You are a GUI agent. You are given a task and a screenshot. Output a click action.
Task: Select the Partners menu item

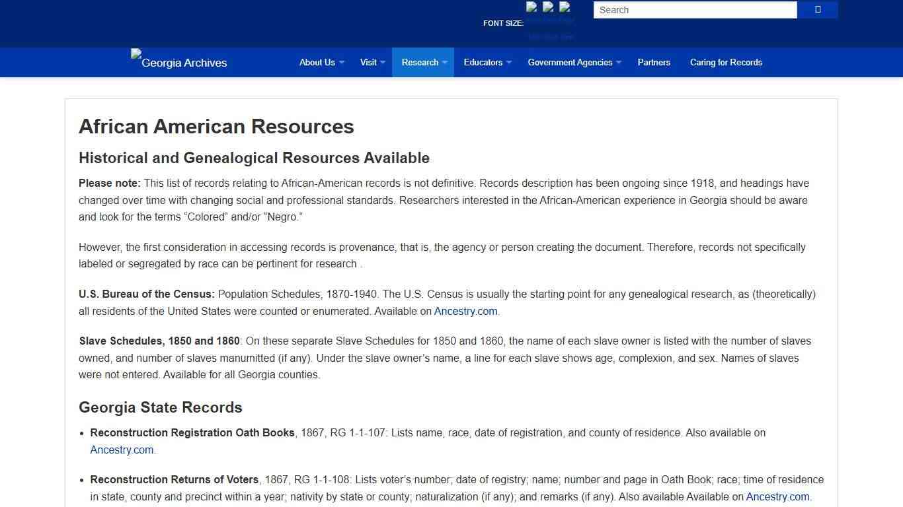click(x=654, y=62)
